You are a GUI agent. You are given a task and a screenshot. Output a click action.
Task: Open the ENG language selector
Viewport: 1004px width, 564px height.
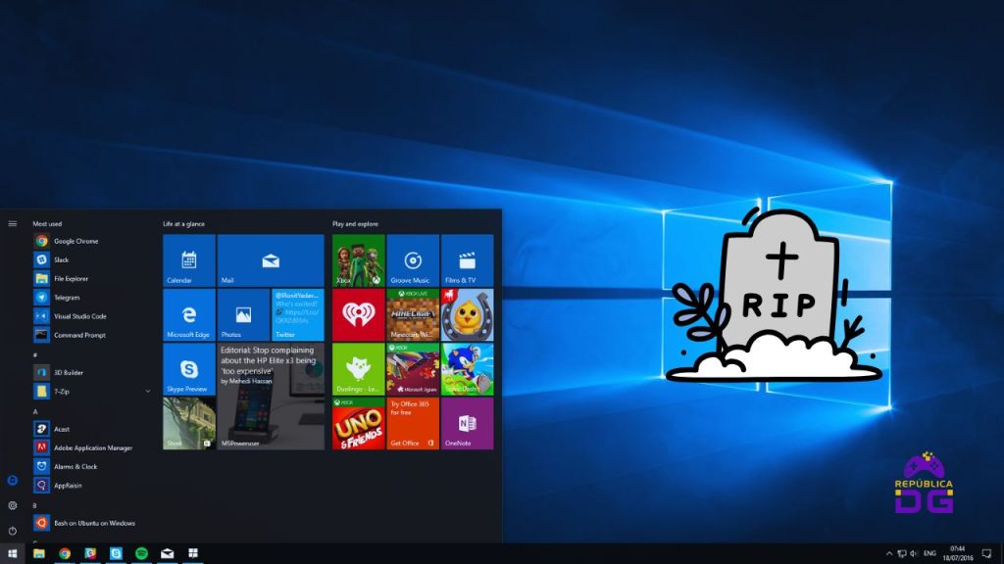pyautogui.click(x=930, y=553)
